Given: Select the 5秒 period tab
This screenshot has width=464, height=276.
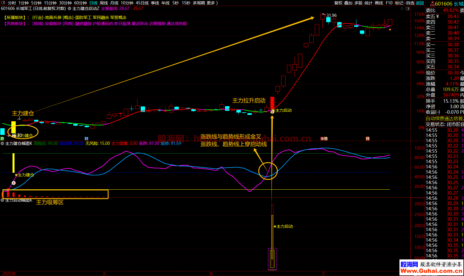Looking at the screenshot, I should click(x=176, y=3).
